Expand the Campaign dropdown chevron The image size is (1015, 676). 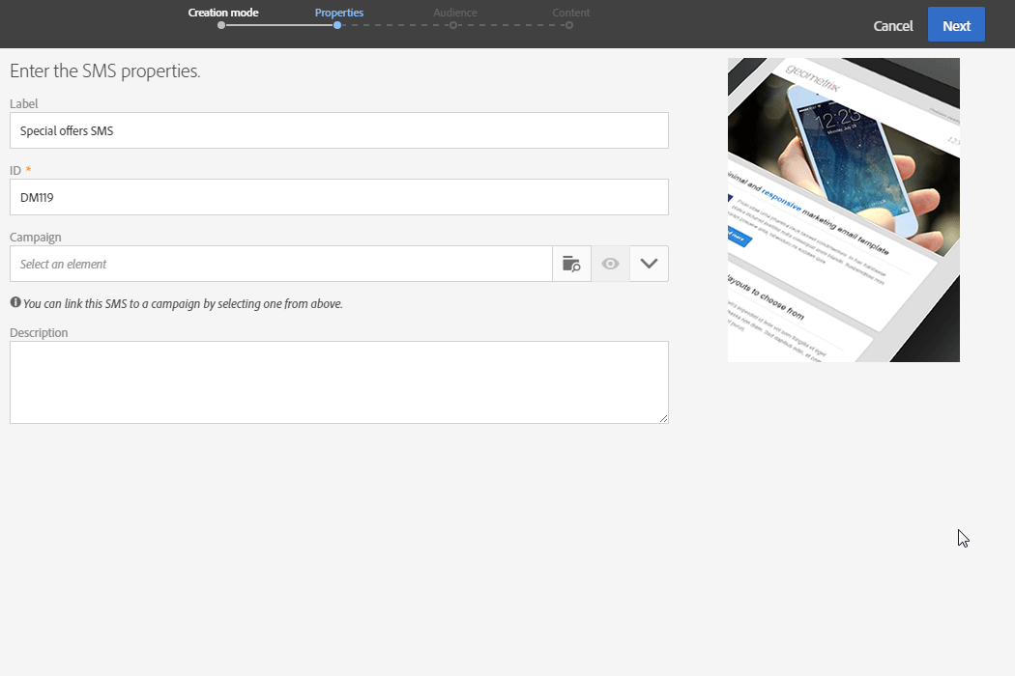pos(649,264)
